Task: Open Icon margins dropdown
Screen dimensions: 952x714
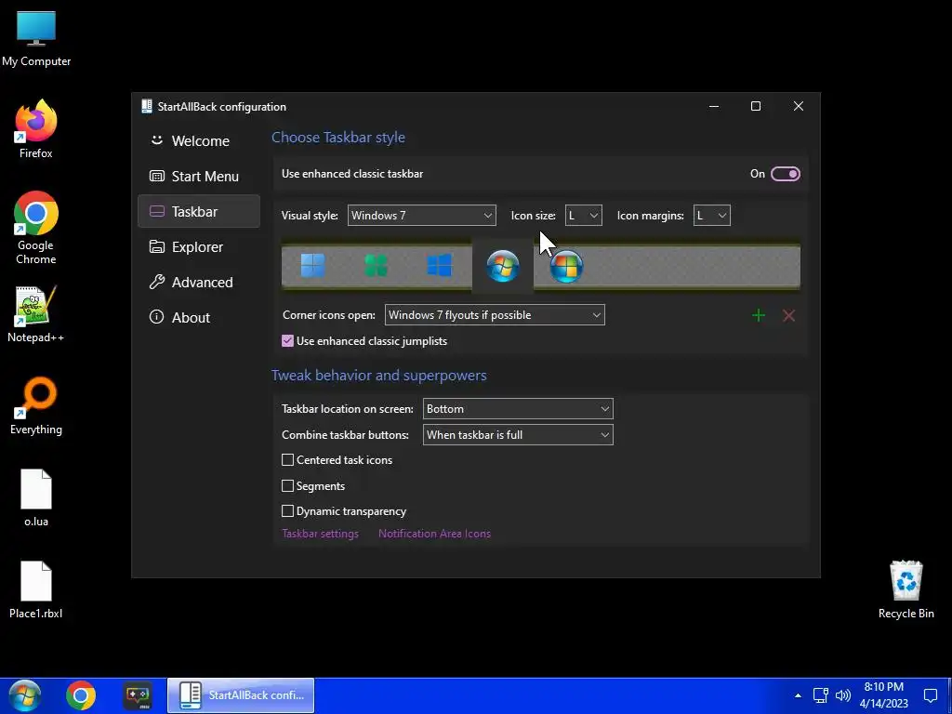Action: pos(711,216)
